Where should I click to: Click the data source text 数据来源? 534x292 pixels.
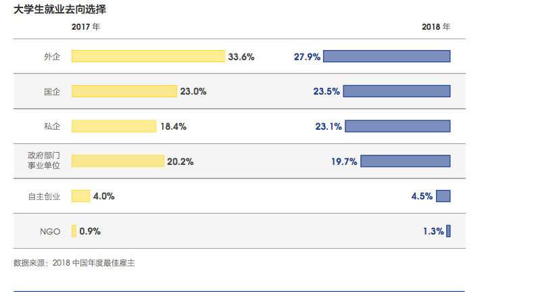click(x=74, y=262)
